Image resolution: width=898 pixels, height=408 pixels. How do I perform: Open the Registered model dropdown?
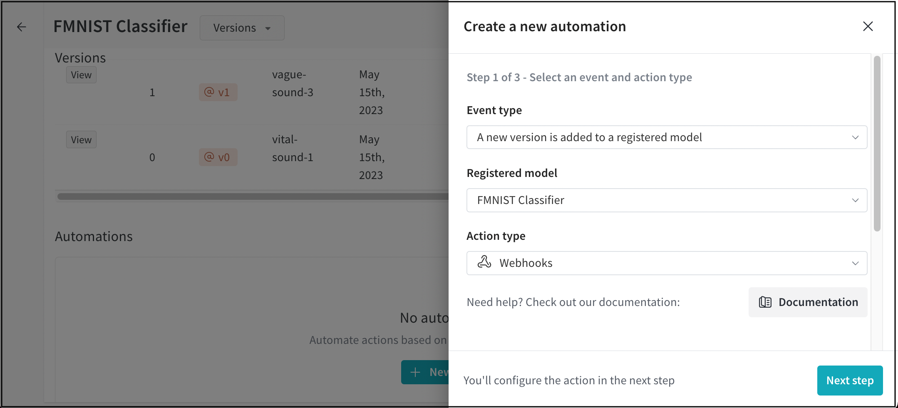[666, 200]
